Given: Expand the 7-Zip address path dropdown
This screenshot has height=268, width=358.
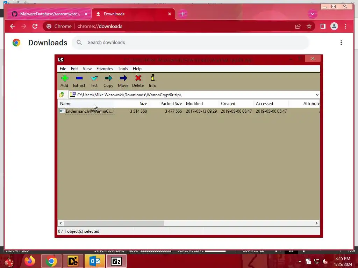Looking at the screenshot, I should (317, 95).
